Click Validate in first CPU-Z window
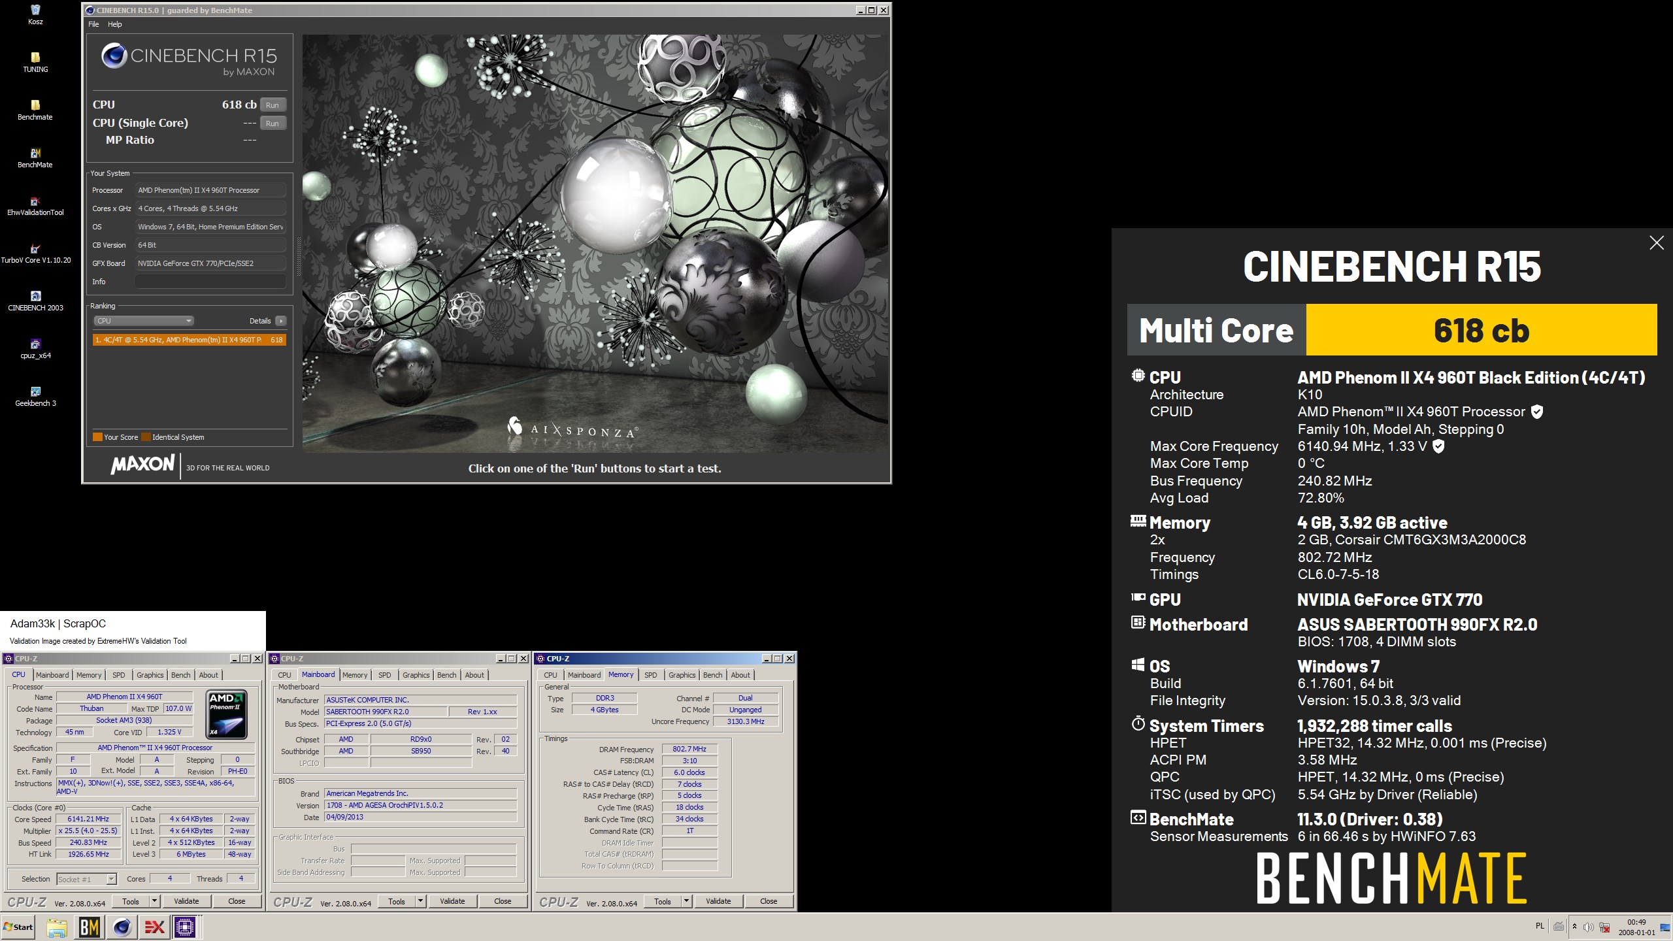 click(186, 901)
